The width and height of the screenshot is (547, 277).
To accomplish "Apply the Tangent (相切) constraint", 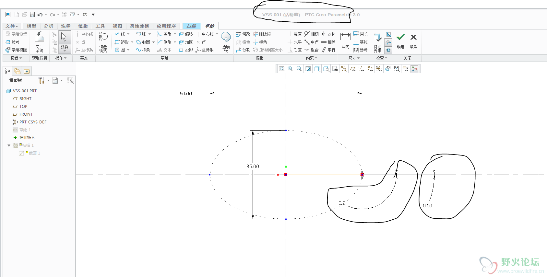I will [312, 34].
